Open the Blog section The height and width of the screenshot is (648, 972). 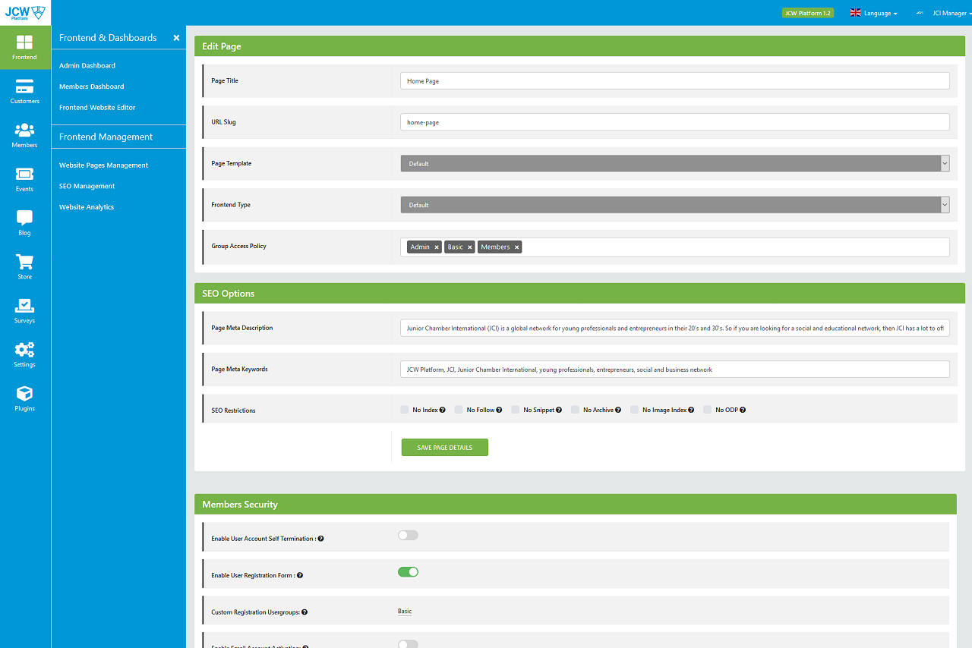(x=24, y=222)
